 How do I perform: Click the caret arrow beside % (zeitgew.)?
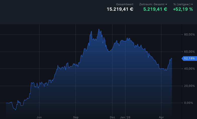[192, 4]
